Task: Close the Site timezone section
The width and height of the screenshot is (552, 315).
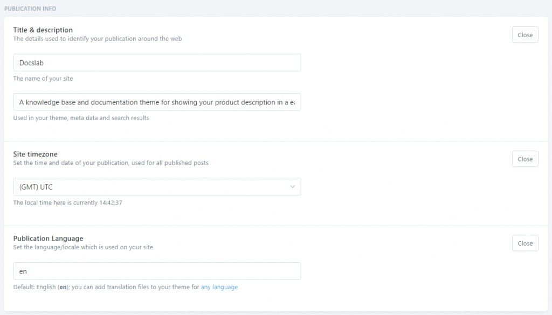Action: pos(525,159)
